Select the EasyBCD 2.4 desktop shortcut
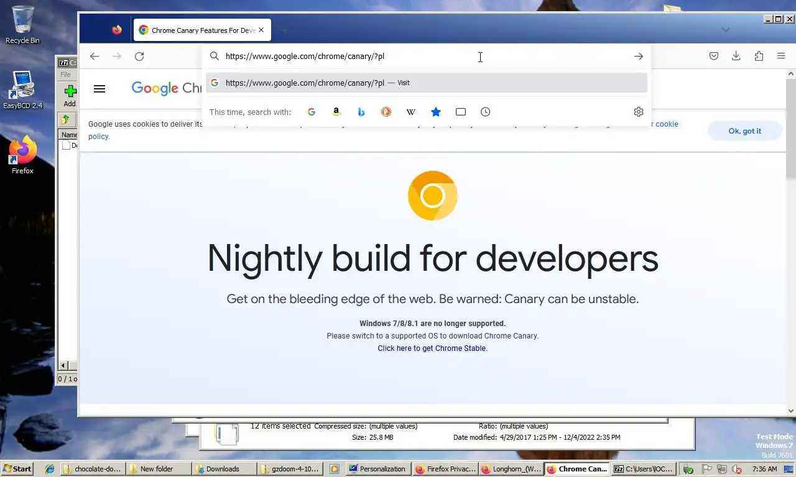Screen dimensions: 796x477 click(x=22, y=90)
